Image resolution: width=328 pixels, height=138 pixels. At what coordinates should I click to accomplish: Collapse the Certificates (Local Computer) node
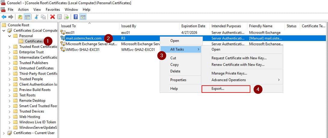[x=4, y=31]
